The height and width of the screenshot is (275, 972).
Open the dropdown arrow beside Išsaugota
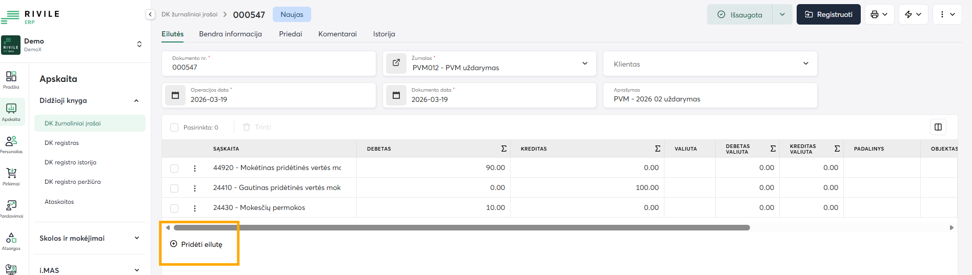click(782, 14)
